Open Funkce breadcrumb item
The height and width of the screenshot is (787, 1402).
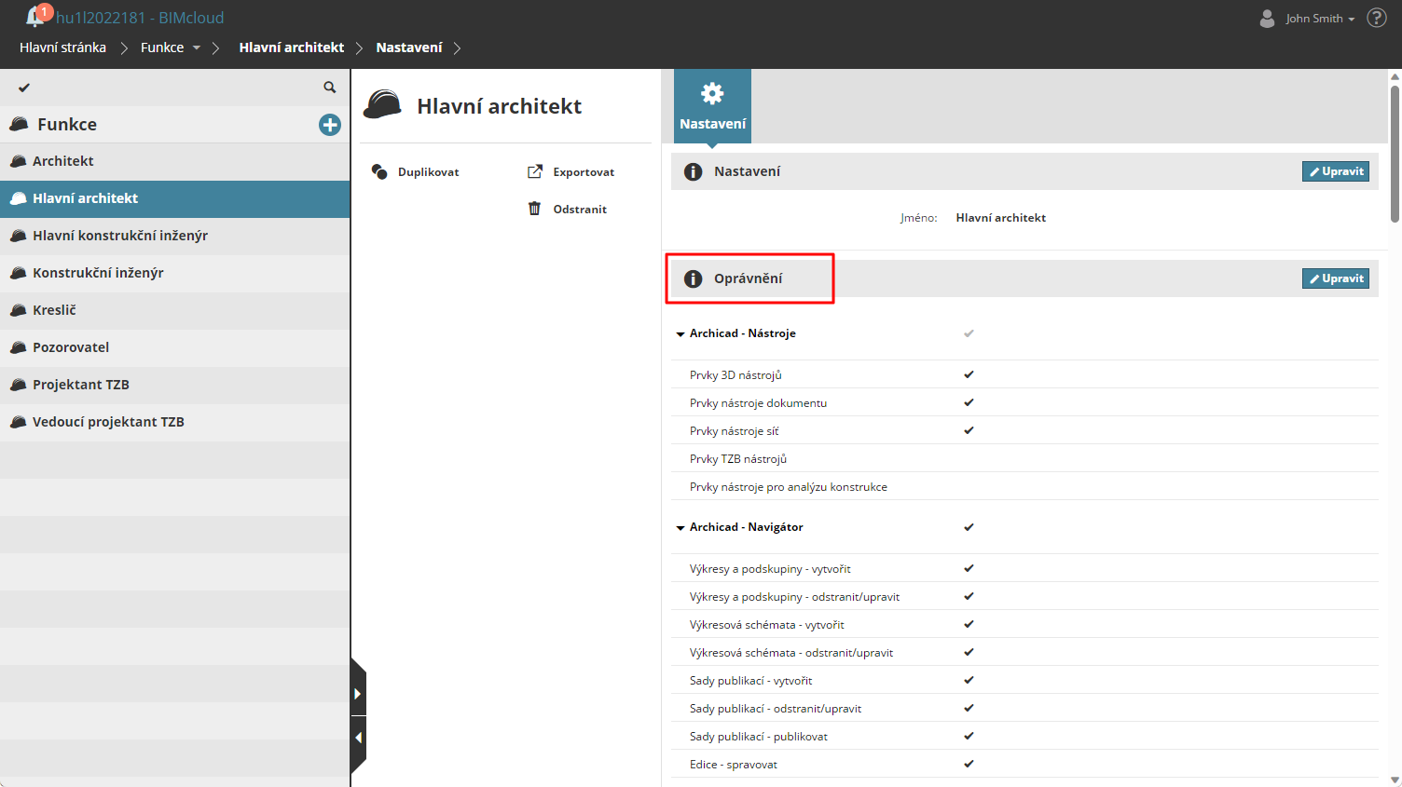coord(162,47)
